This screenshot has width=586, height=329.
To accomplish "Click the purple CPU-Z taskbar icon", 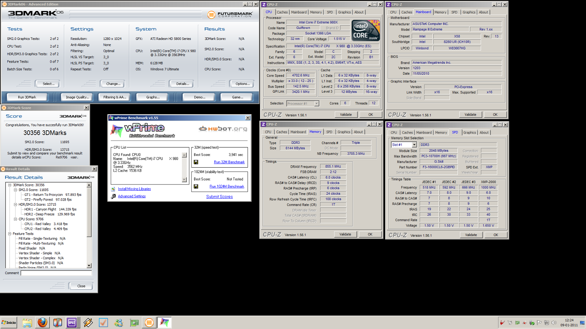I will click(x=72, y=322).
